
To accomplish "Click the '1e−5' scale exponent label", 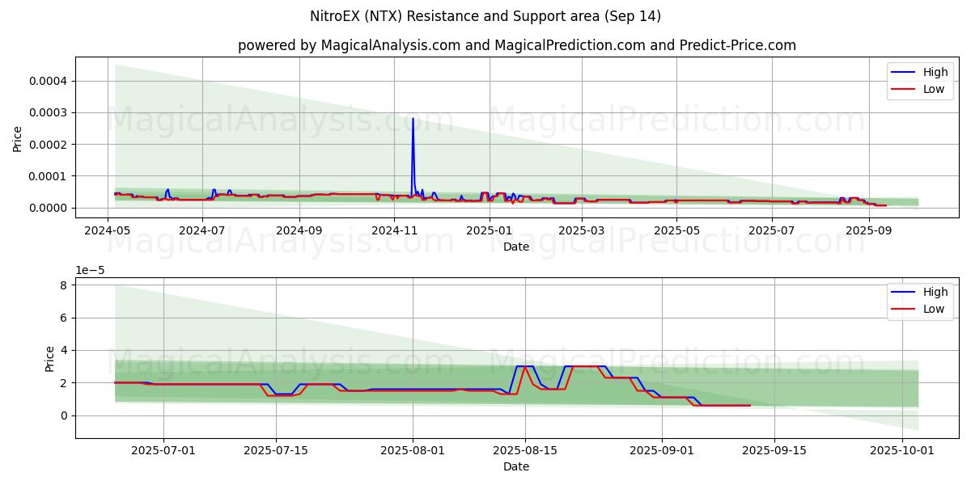I will [x=91, y=269].
